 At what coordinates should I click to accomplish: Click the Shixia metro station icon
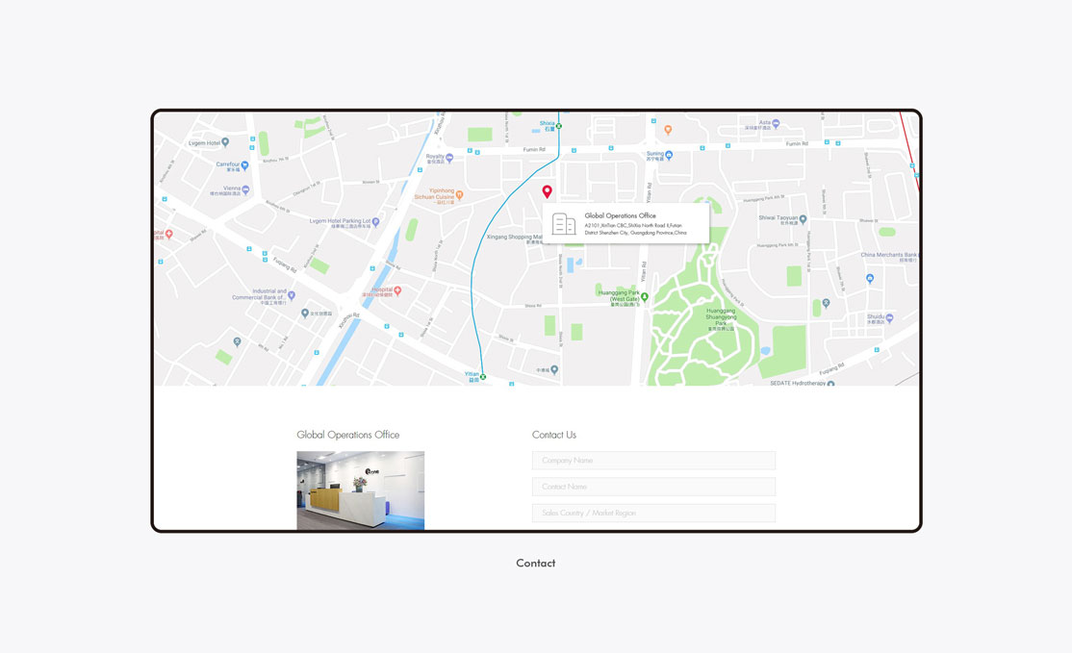point(559,126)
